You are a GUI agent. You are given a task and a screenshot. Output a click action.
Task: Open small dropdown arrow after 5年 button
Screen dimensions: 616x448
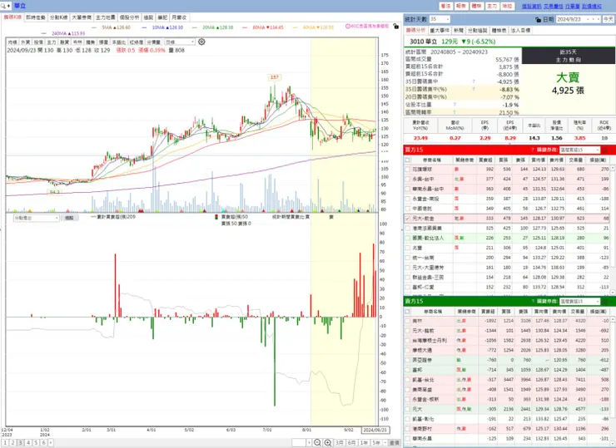(385, 442)
